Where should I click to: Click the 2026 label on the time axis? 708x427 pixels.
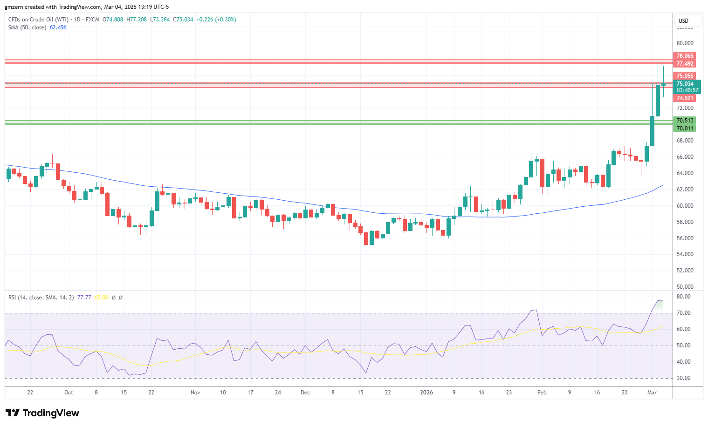[x=426, y=393]
